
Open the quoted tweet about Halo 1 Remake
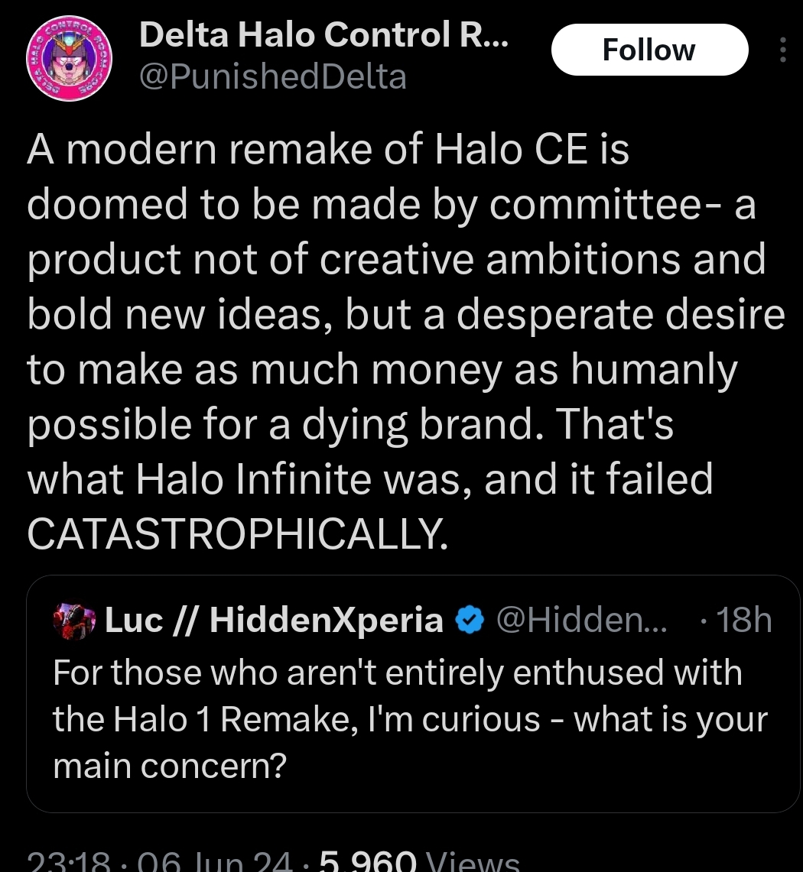pyautogui.click(x=413, y=718)
